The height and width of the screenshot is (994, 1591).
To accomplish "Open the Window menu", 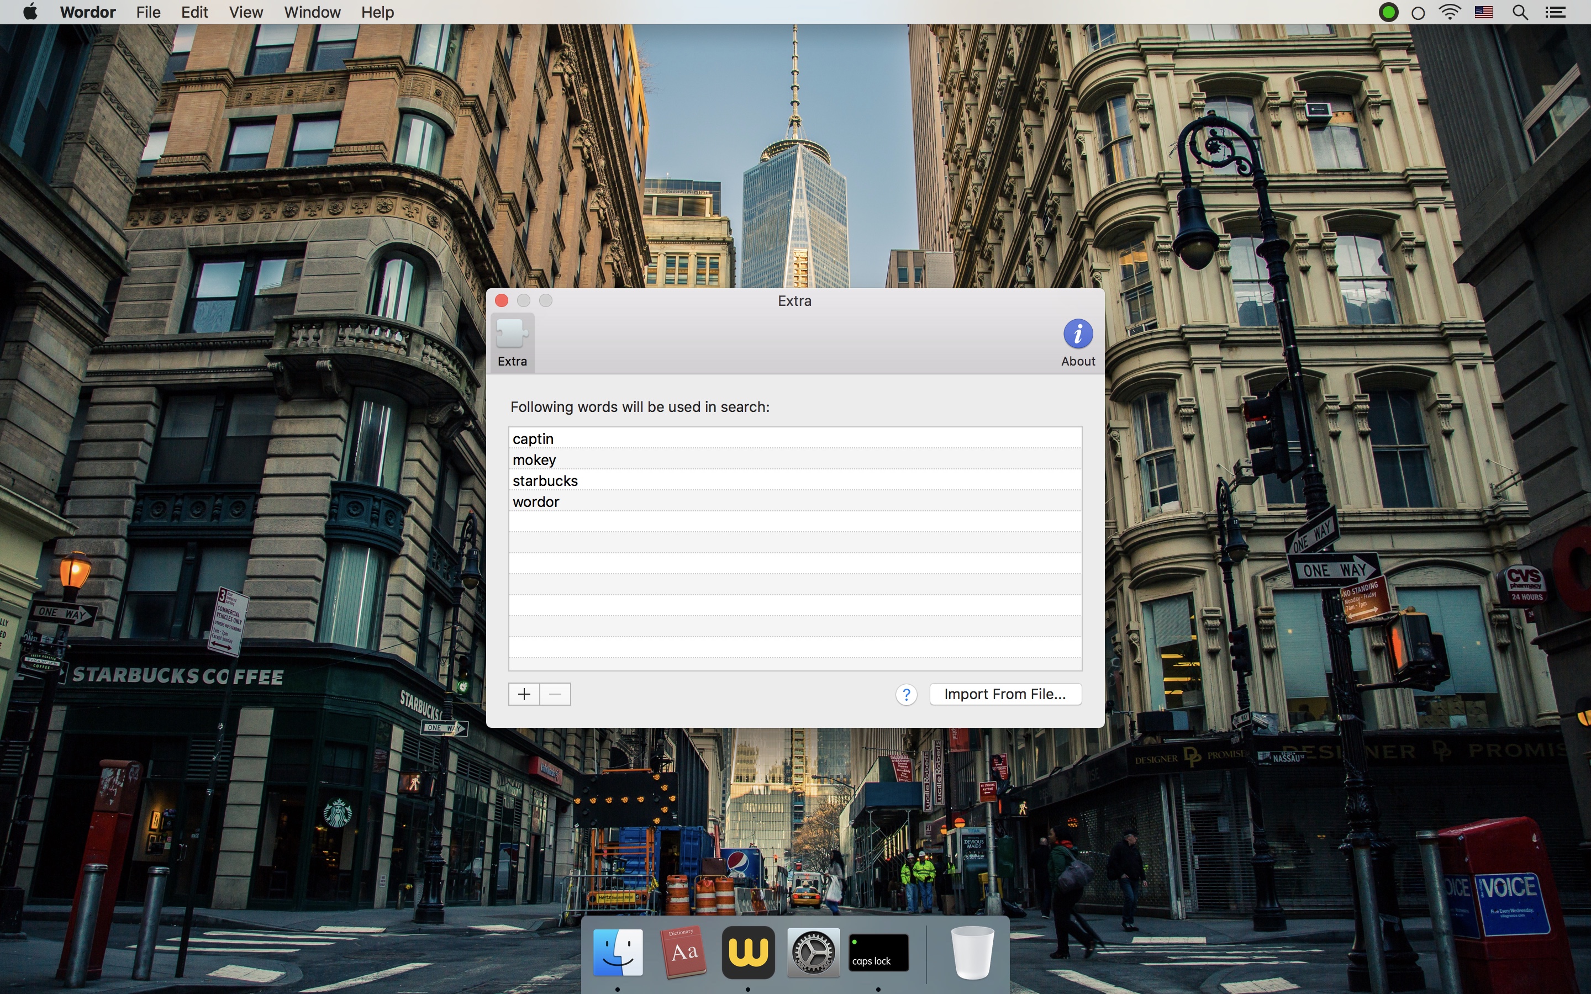I will click(312, 12).
